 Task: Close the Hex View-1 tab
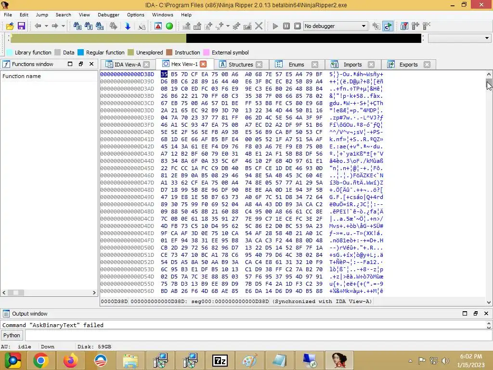pyautogui.click(x=204, y=64)
